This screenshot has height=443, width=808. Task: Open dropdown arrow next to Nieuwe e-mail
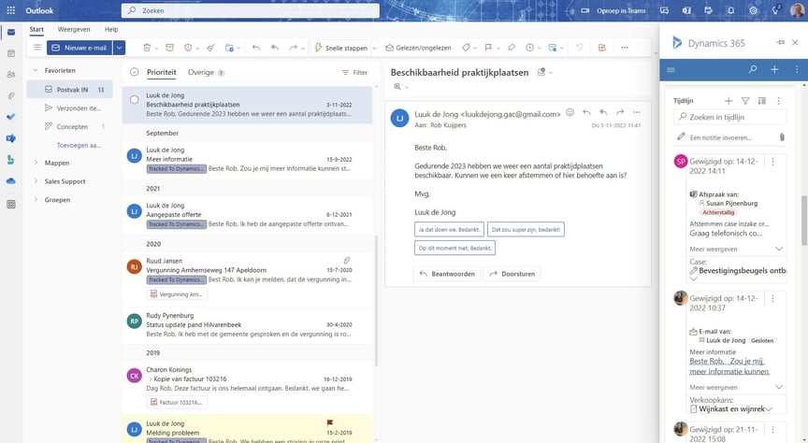click(x=119, y=48)
